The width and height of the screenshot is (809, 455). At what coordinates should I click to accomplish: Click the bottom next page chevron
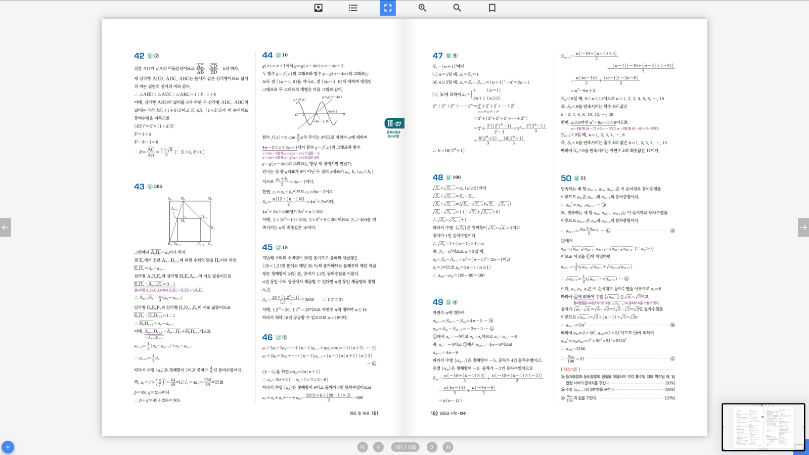coord(432,447)
